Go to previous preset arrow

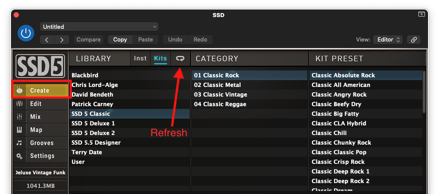pos(47,40)
